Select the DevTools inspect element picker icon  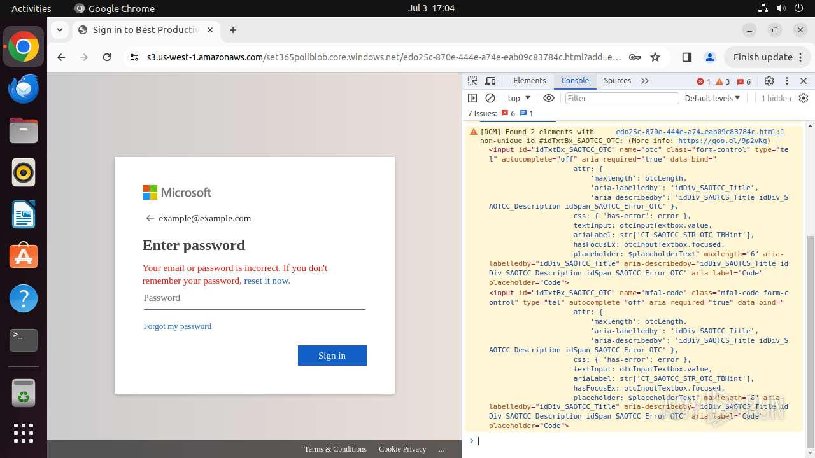pyautogui.click(x=472, y=81)
